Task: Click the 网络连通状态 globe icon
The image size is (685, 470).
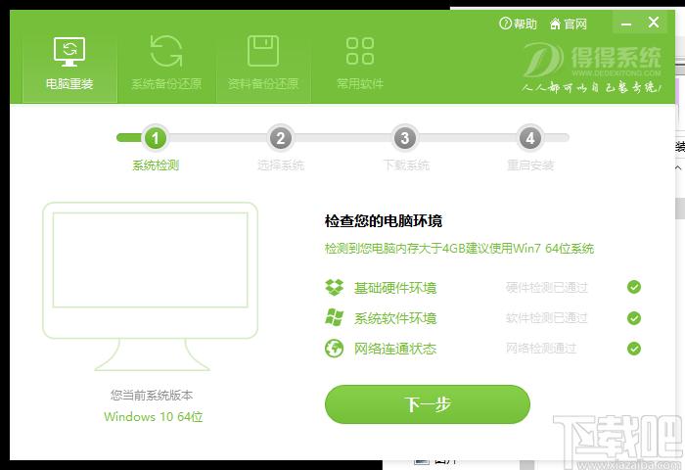Action: click(335, 349)
